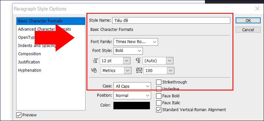Select Basic Character Formats in the list
The image size is (264, 121).
51,21
